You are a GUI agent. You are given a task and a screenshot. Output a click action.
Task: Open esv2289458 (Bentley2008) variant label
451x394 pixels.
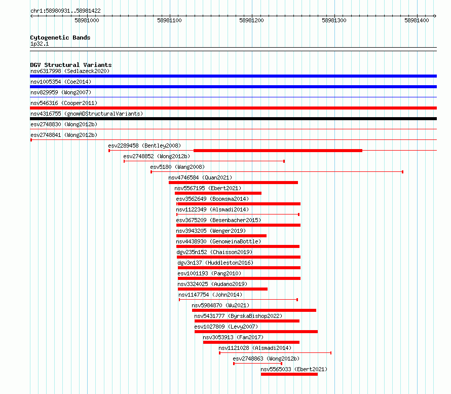[x=144, y=146]
